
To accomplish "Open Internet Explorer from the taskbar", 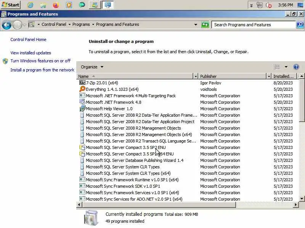I will click(30, 5).
